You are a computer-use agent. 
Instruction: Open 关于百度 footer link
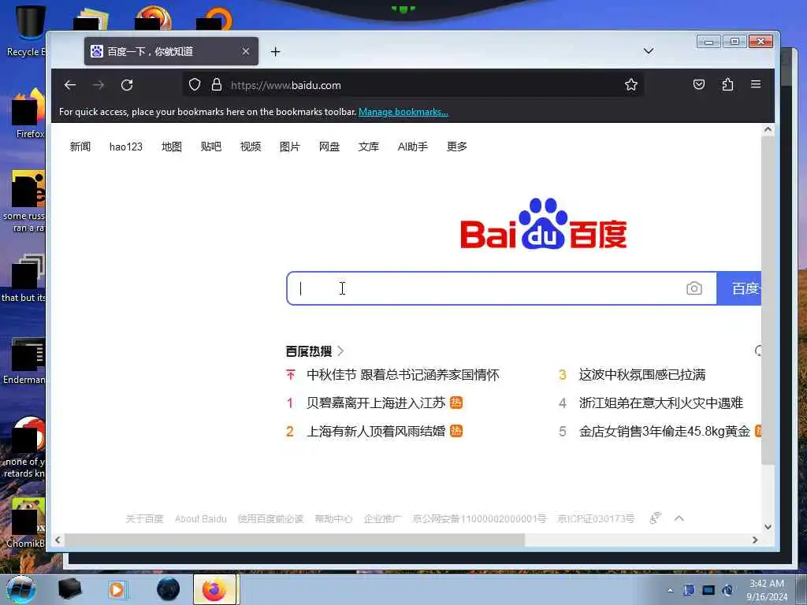point(145,518)
